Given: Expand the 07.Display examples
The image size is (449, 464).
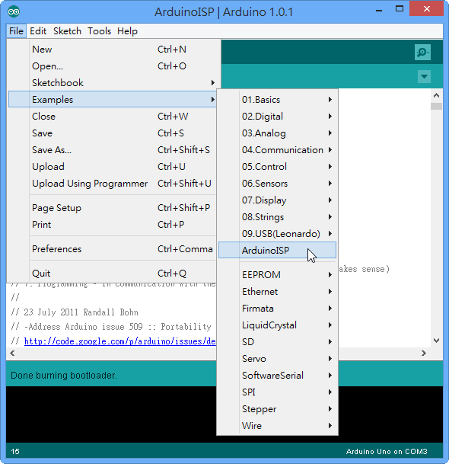Looking at the screenshot, I should [277, 200].
